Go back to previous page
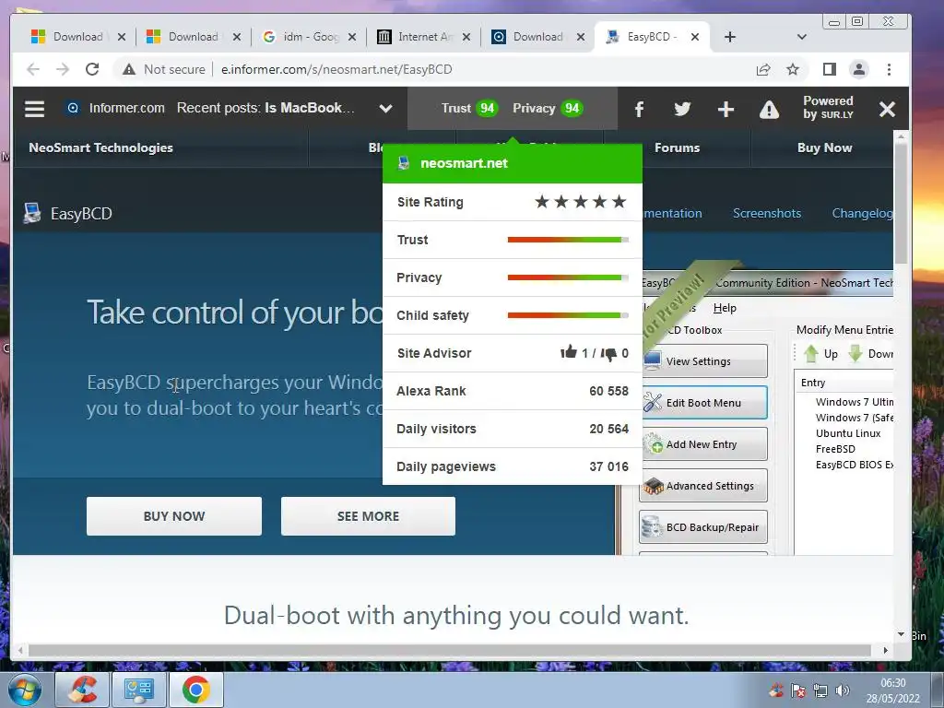This screenshot has height=708, width=944. pos(33,69)
